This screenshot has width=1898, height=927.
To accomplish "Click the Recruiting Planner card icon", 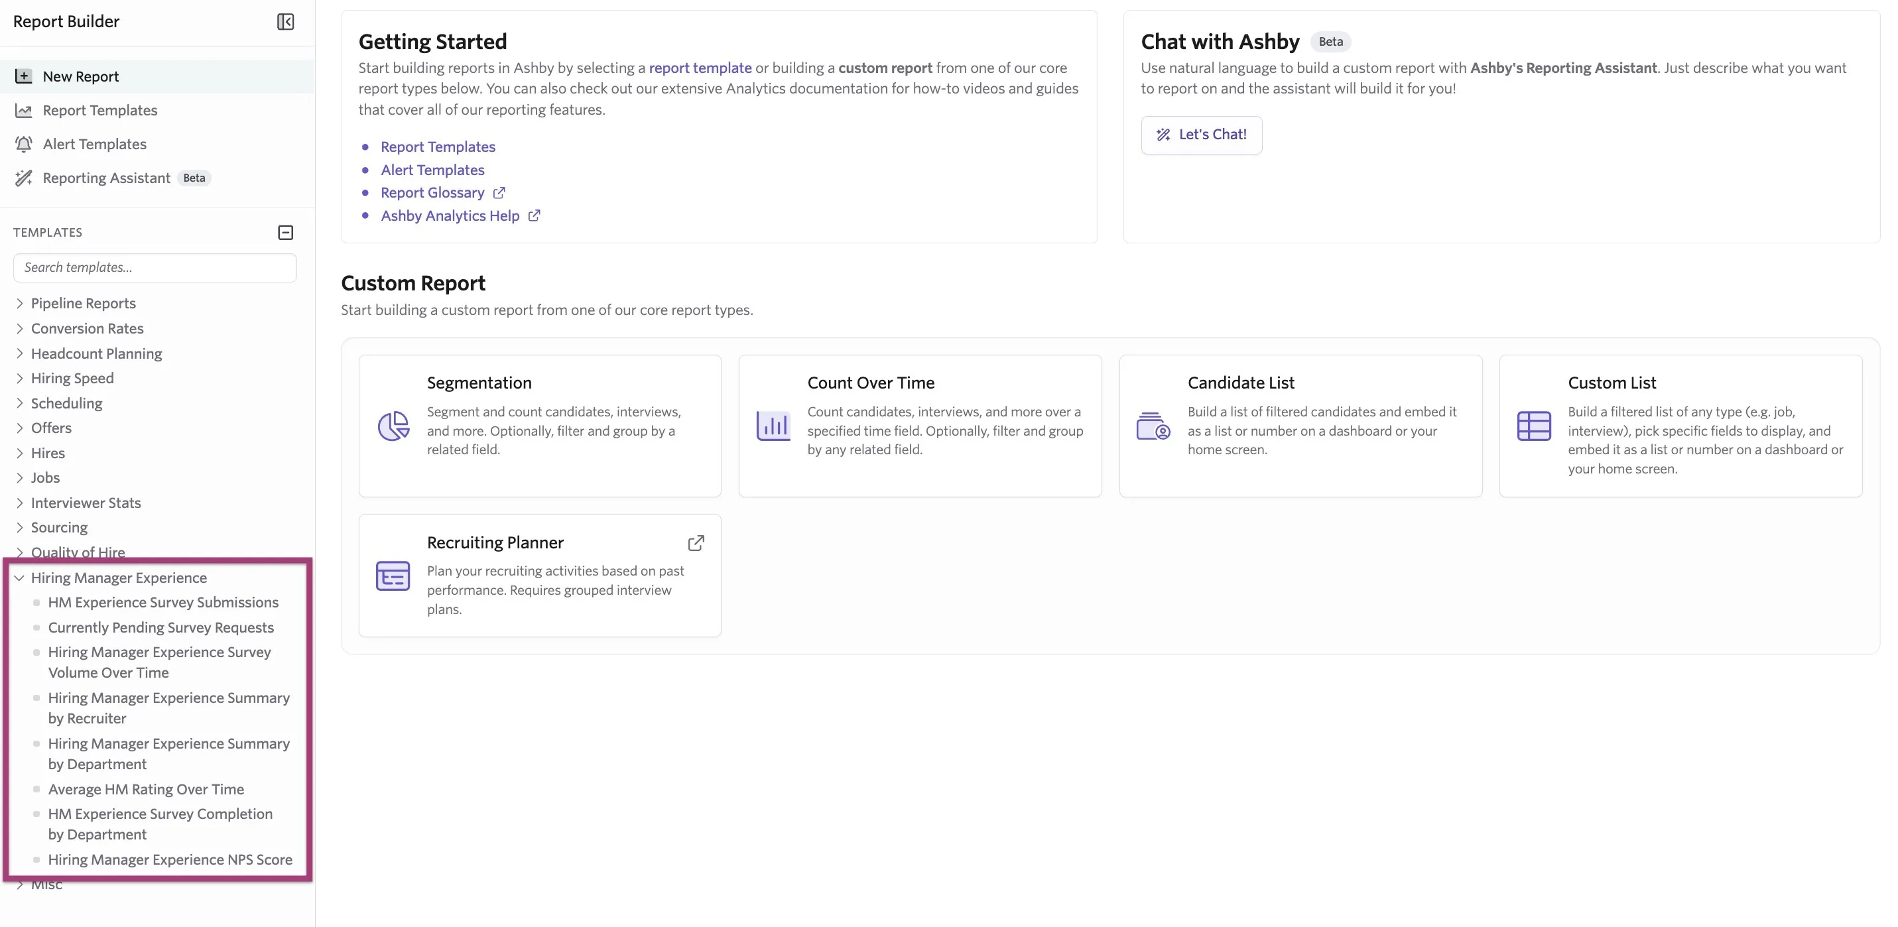I will tap(393, 576).
